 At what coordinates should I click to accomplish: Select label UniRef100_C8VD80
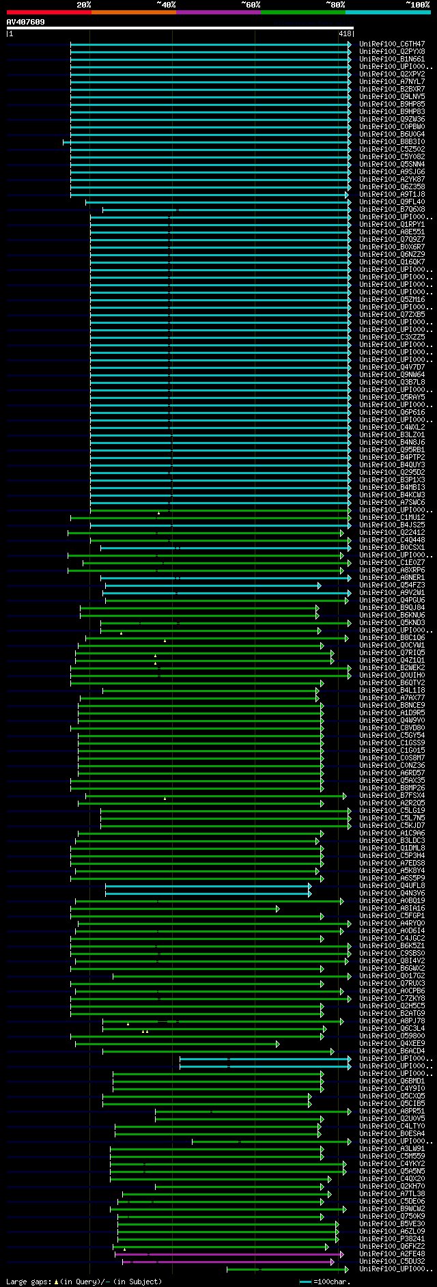[392, 728]
